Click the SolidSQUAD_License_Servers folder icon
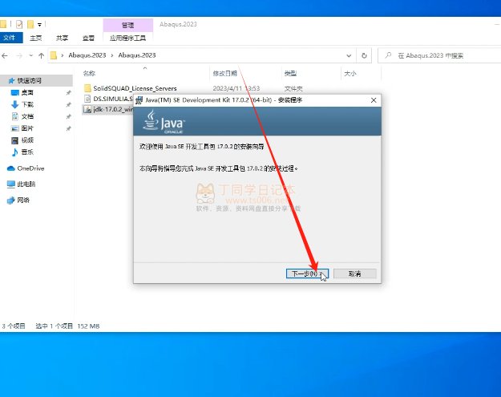This screenshot has height=397, width=501. pyautogui.click(x=87, y=88)
